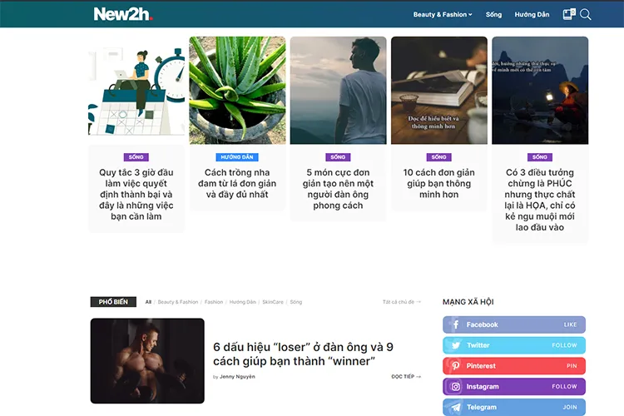Click the Facebook logo icon
624x416 pixels.
456,324
